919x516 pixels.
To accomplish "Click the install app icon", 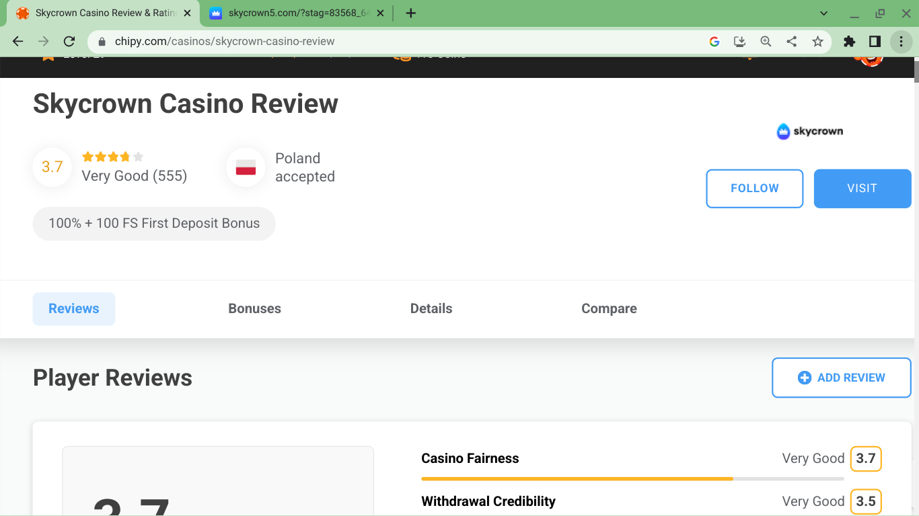I will click(x=740, y=42).
